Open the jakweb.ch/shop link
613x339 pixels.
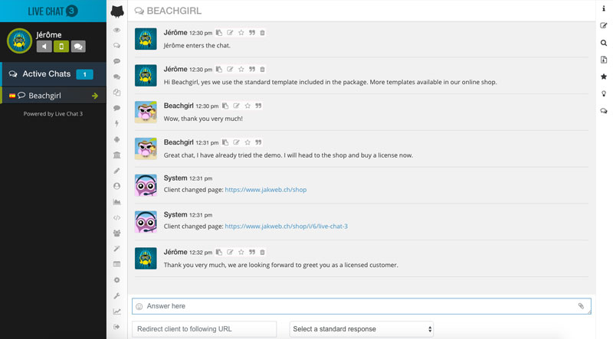[x=265, y=190]
